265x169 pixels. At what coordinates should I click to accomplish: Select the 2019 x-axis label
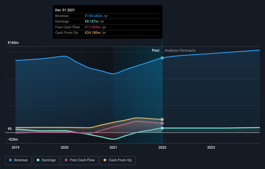pyautogui.click(x=15, y=147)
